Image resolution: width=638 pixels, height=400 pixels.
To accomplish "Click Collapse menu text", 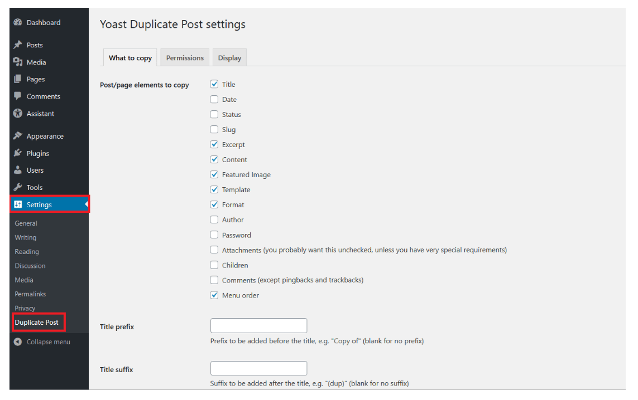I will pyautogui.click(x=48, y=342).
